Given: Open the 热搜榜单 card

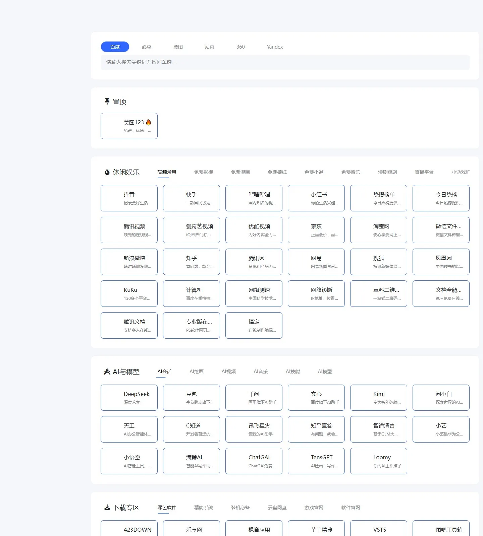Looking at the screenshot, I should pos(379,198).
